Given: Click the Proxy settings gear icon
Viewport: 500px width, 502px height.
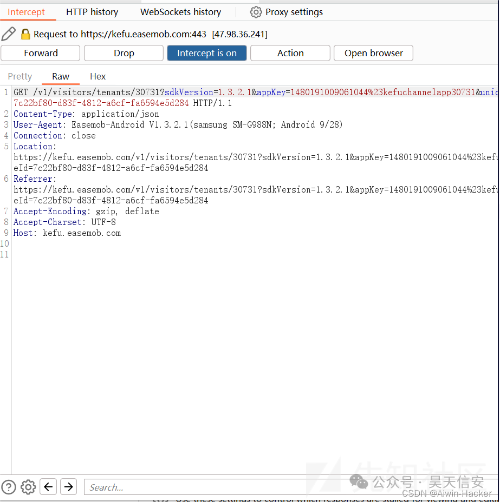Looking at the screenshot, I should pos(256,12).
